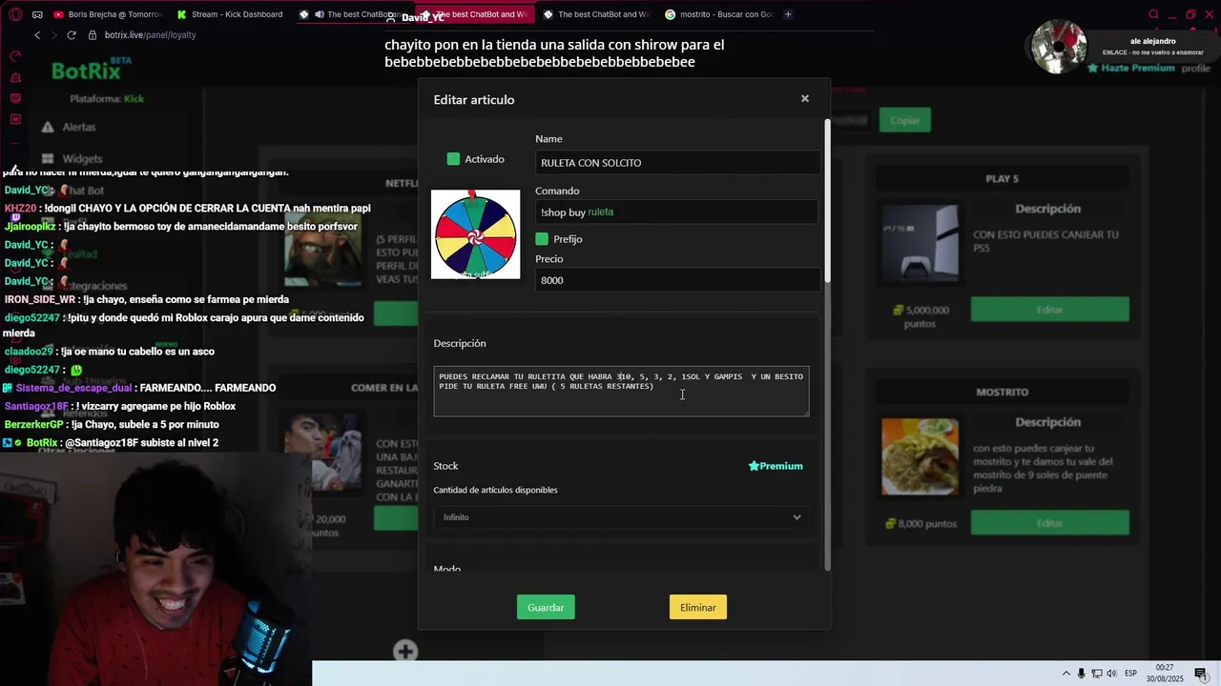The image size is (1221, 686).
Task: Click the Opera sidebar M icon
Action: point(15,119)
